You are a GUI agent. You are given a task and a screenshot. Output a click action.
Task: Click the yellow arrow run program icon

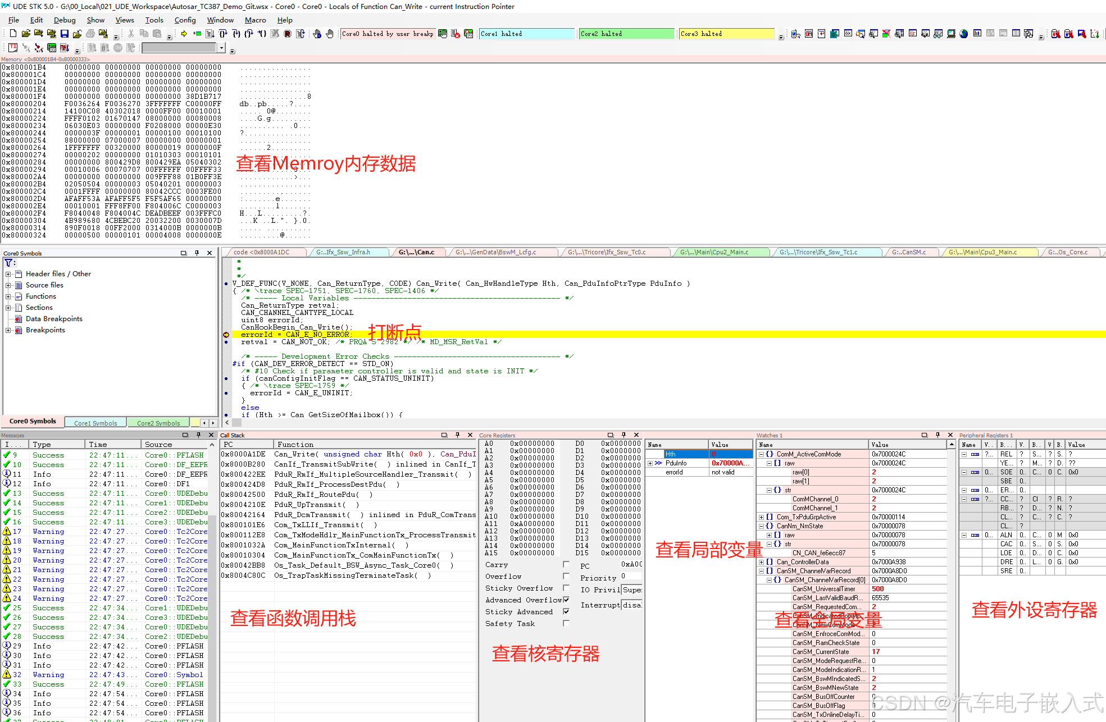coord(184,34)
